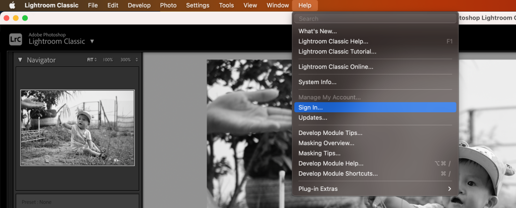Open Develop Module Tips...

(x=375, y=133)
